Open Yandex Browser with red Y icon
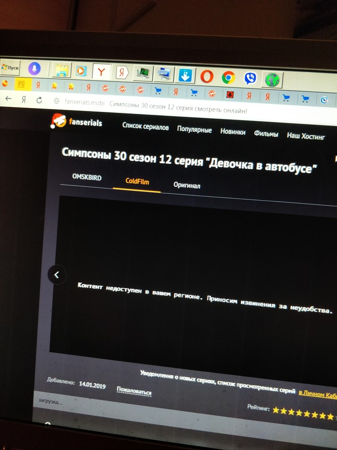Screen dimensions: 337x450 pyautogui.click(x=101, y=72)
